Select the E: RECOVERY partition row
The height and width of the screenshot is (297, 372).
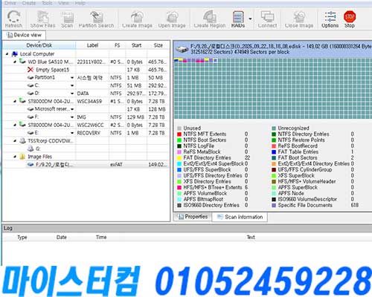tap(86, 133)
